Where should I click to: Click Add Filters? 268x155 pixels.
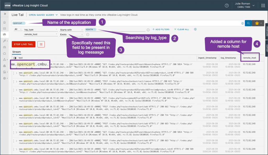tap(161, 29)
